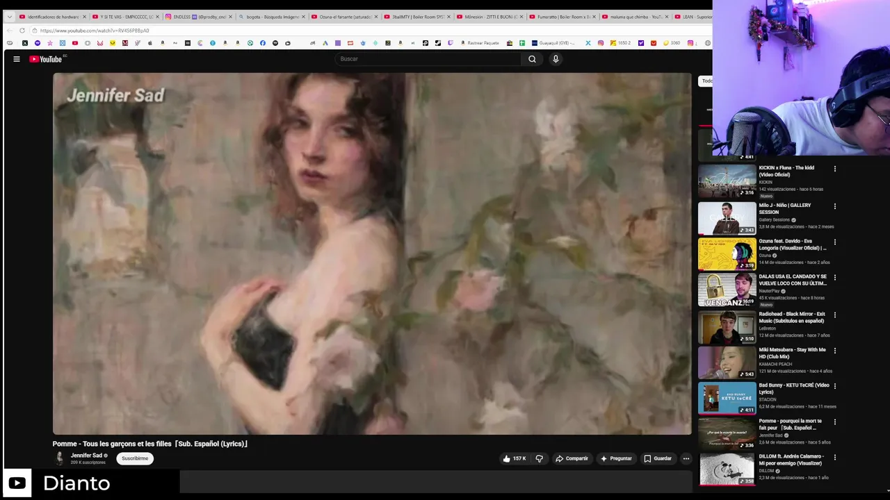The width and height of the screenshot is (890, 500).
Task: Open options menu for Miki Matsubara video
Action: pyautogui.click(x=835, y=351)
